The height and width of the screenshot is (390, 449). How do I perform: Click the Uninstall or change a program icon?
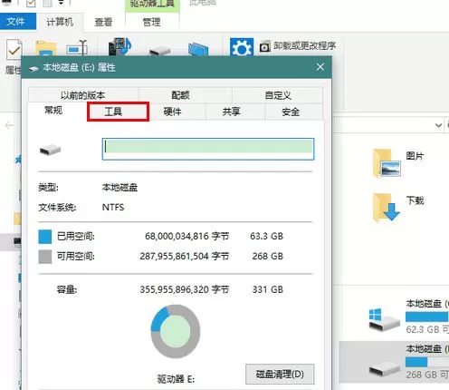click(x=265, y=46)
